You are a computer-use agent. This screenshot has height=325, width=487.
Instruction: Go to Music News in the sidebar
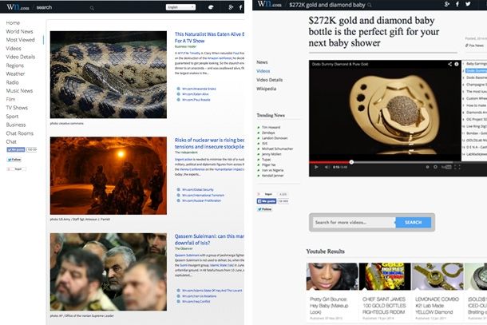click(x=20, y=90)
